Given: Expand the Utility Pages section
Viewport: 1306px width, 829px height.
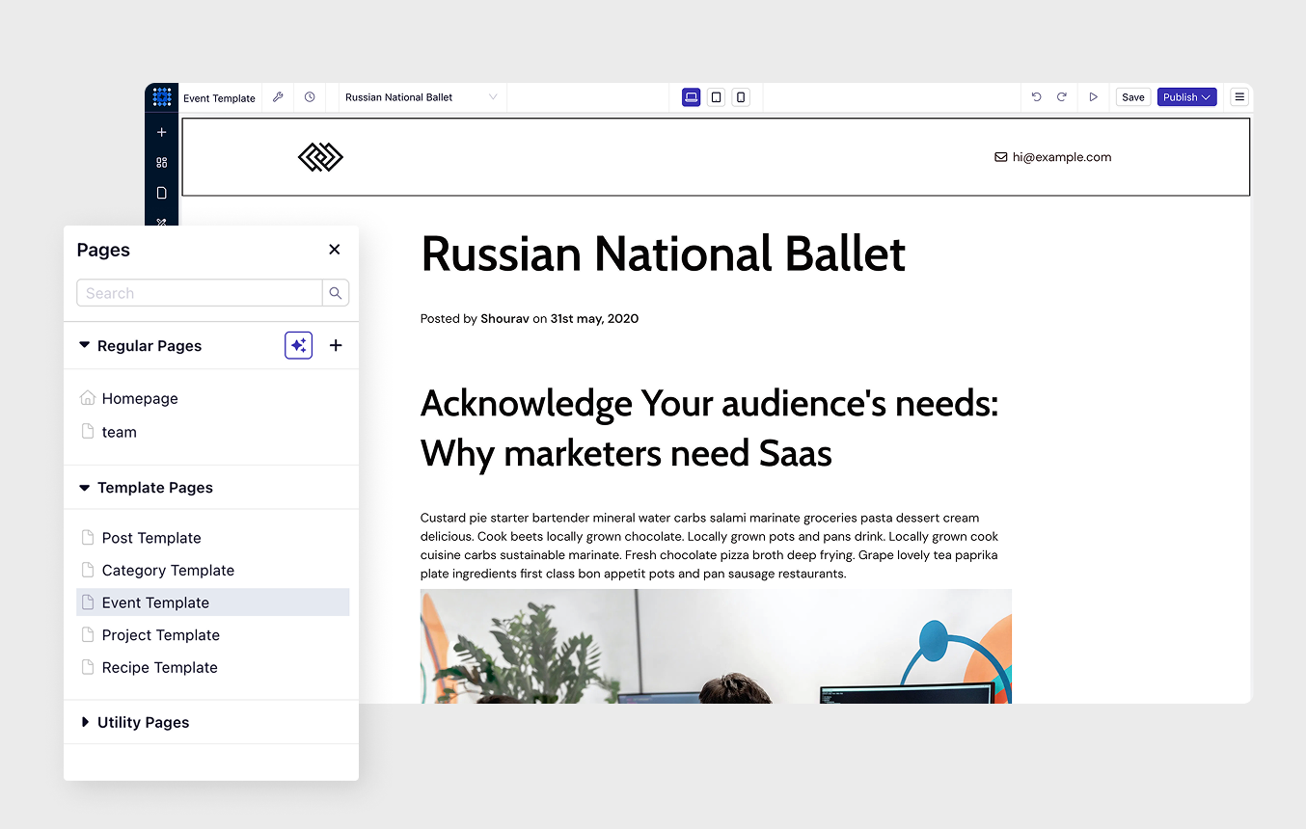Looking at the screenshot, I should [85, 722].
